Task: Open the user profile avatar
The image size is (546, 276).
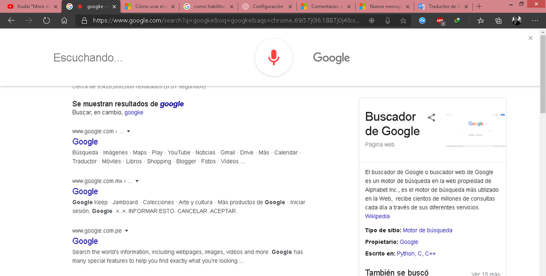Action: click(516, 21)
